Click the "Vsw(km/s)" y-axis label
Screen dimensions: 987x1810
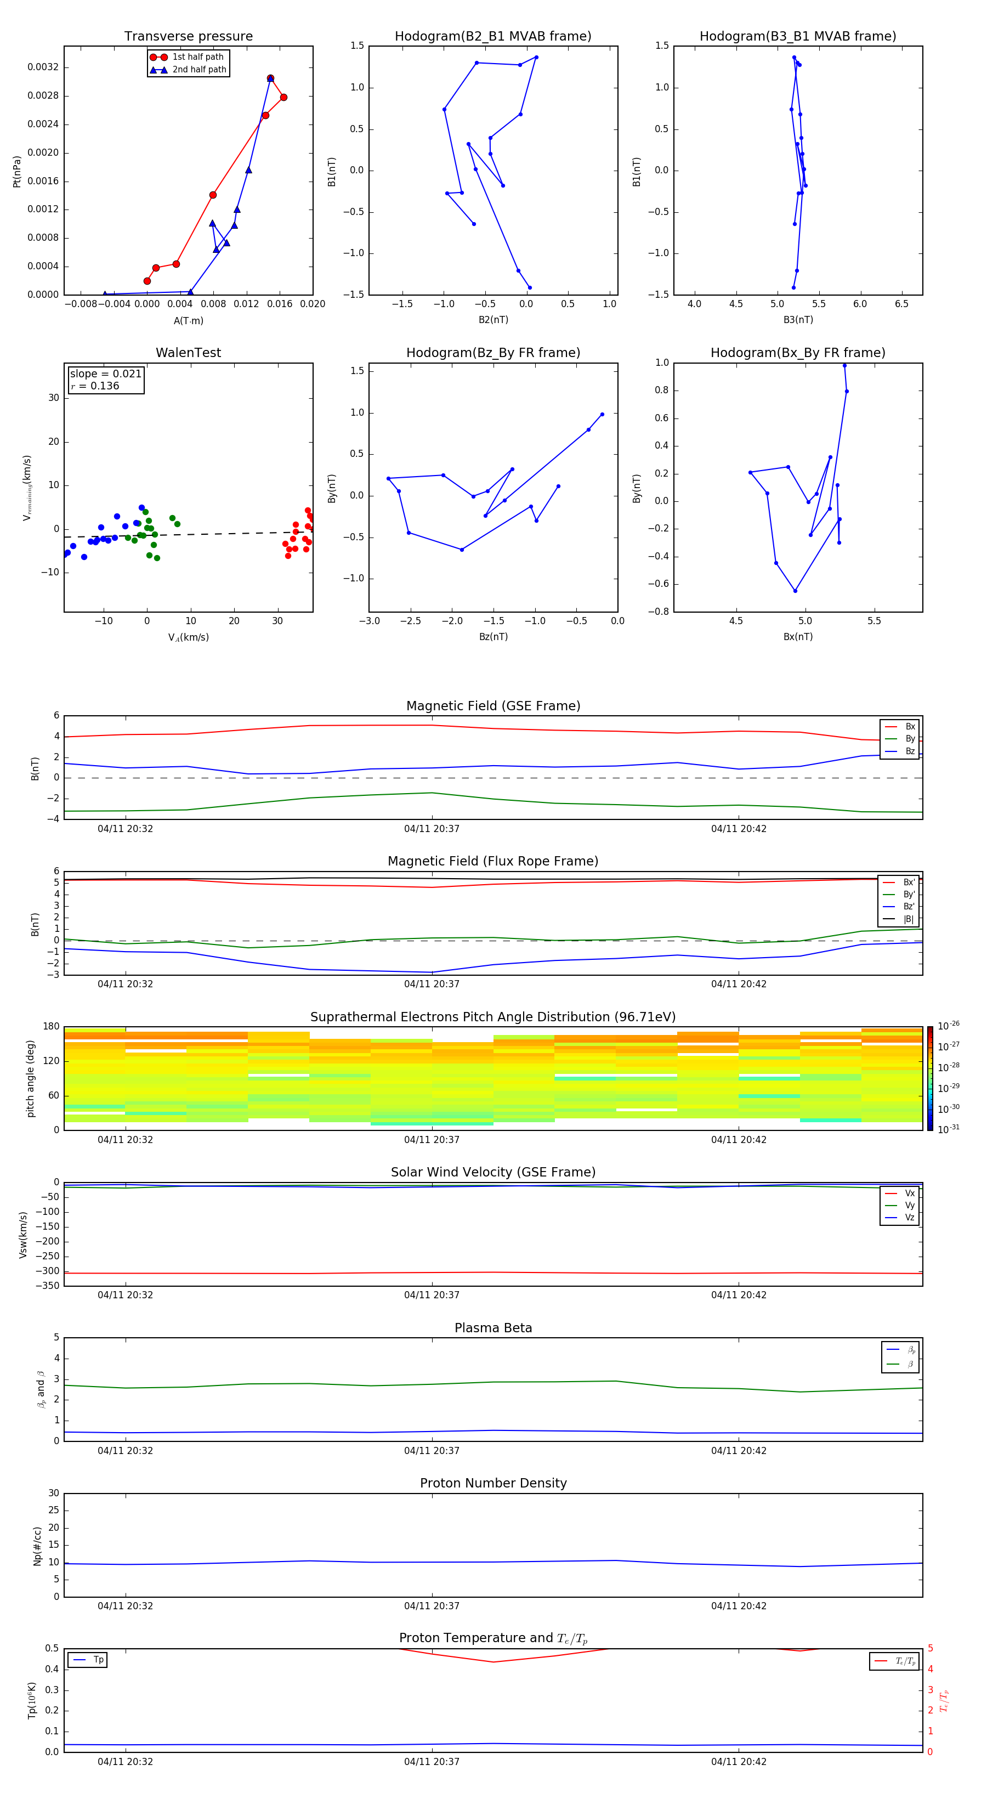23,1235
